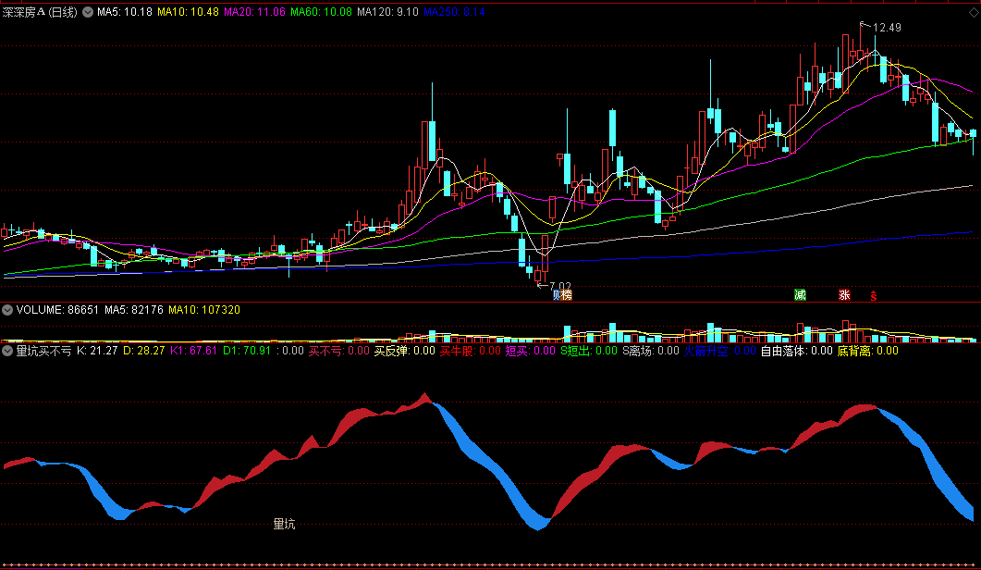Click the magenta 短买: 0.00 label
Viewport: 981px width, 570px height.
tap(531, 351)
